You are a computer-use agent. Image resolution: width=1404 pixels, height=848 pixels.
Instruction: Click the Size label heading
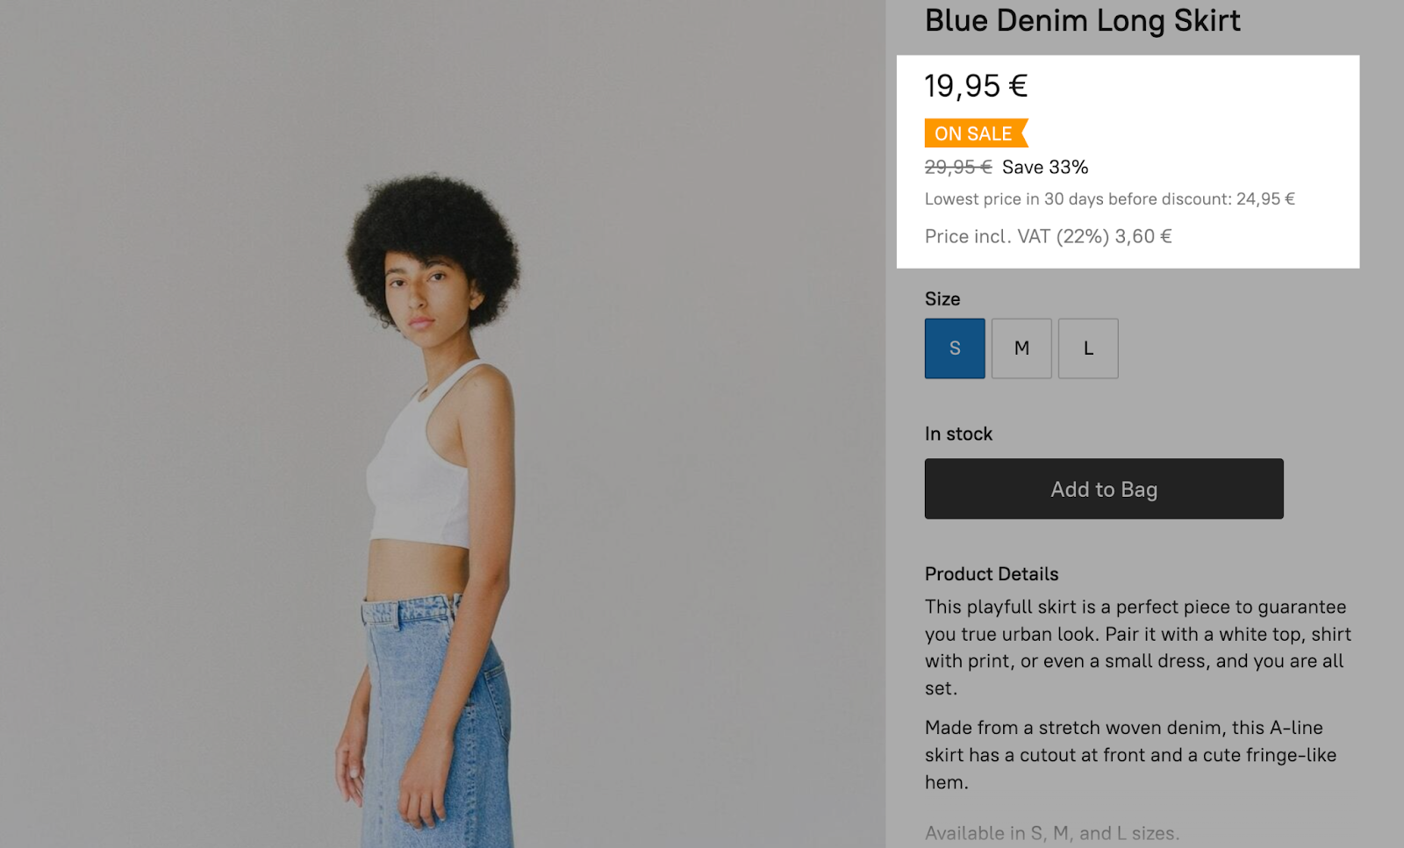pyautogui.click(x=942, y=299)
